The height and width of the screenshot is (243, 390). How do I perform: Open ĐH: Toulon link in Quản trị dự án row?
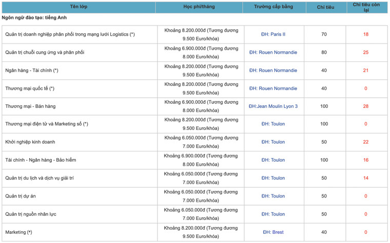pos(273,196)
